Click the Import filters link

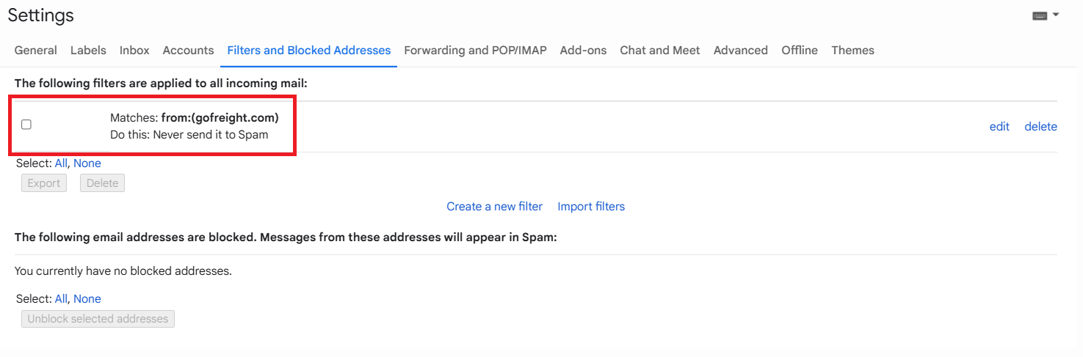point(591,207)
